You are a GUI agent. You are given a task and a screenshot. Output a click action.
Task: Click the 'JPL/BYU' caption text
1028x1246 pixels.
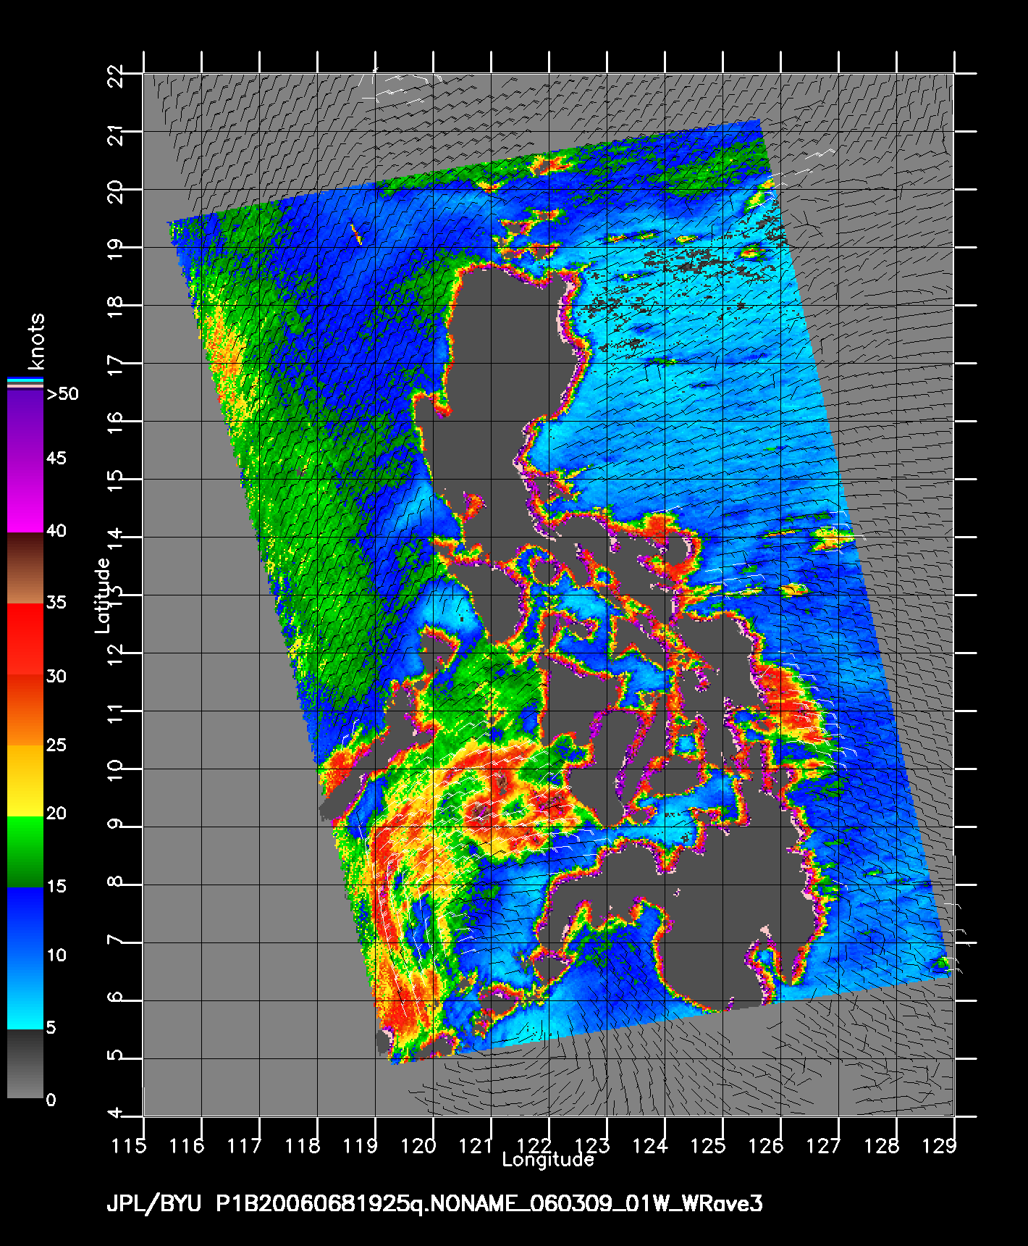point(154,1205)
